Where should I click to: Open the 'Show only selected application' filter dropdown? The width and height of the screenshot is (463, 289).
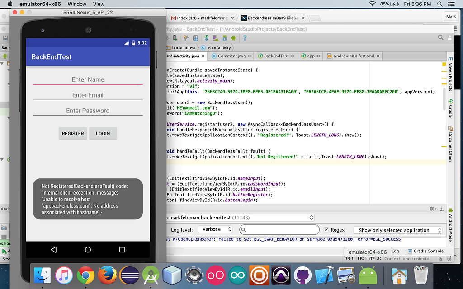(398, 230)
